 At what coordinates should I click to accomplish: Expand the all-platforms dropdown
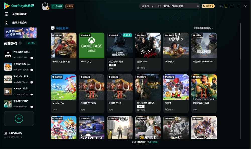click(x=147, y=6)
